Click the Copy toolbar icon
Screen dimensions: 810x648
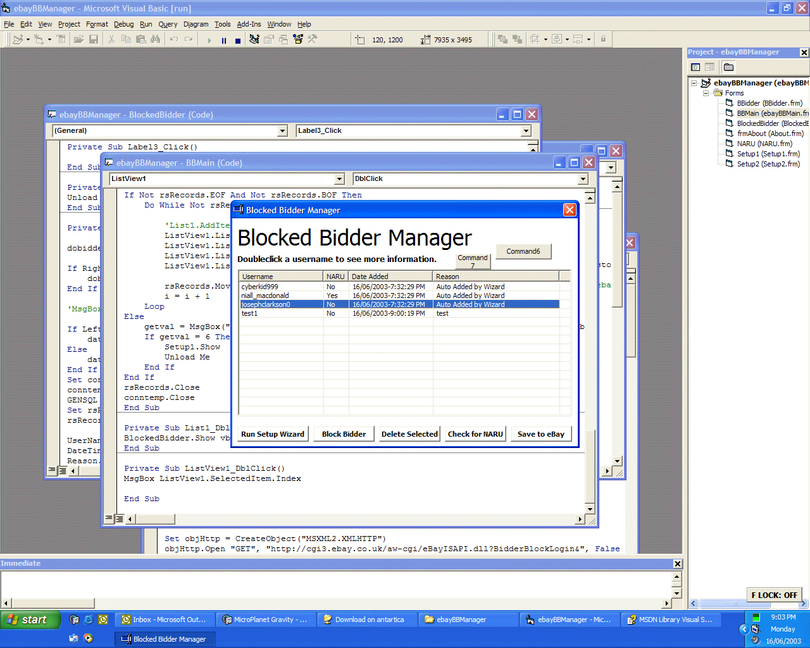click(126, 39)
